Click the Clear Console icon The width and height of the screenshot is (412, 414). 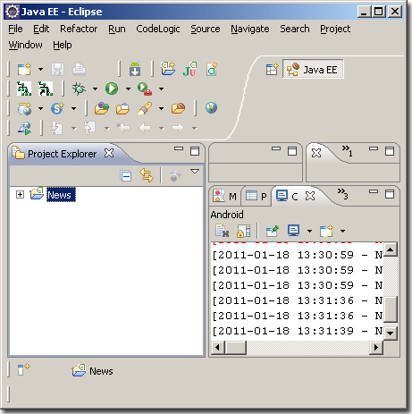coord(223,231)
